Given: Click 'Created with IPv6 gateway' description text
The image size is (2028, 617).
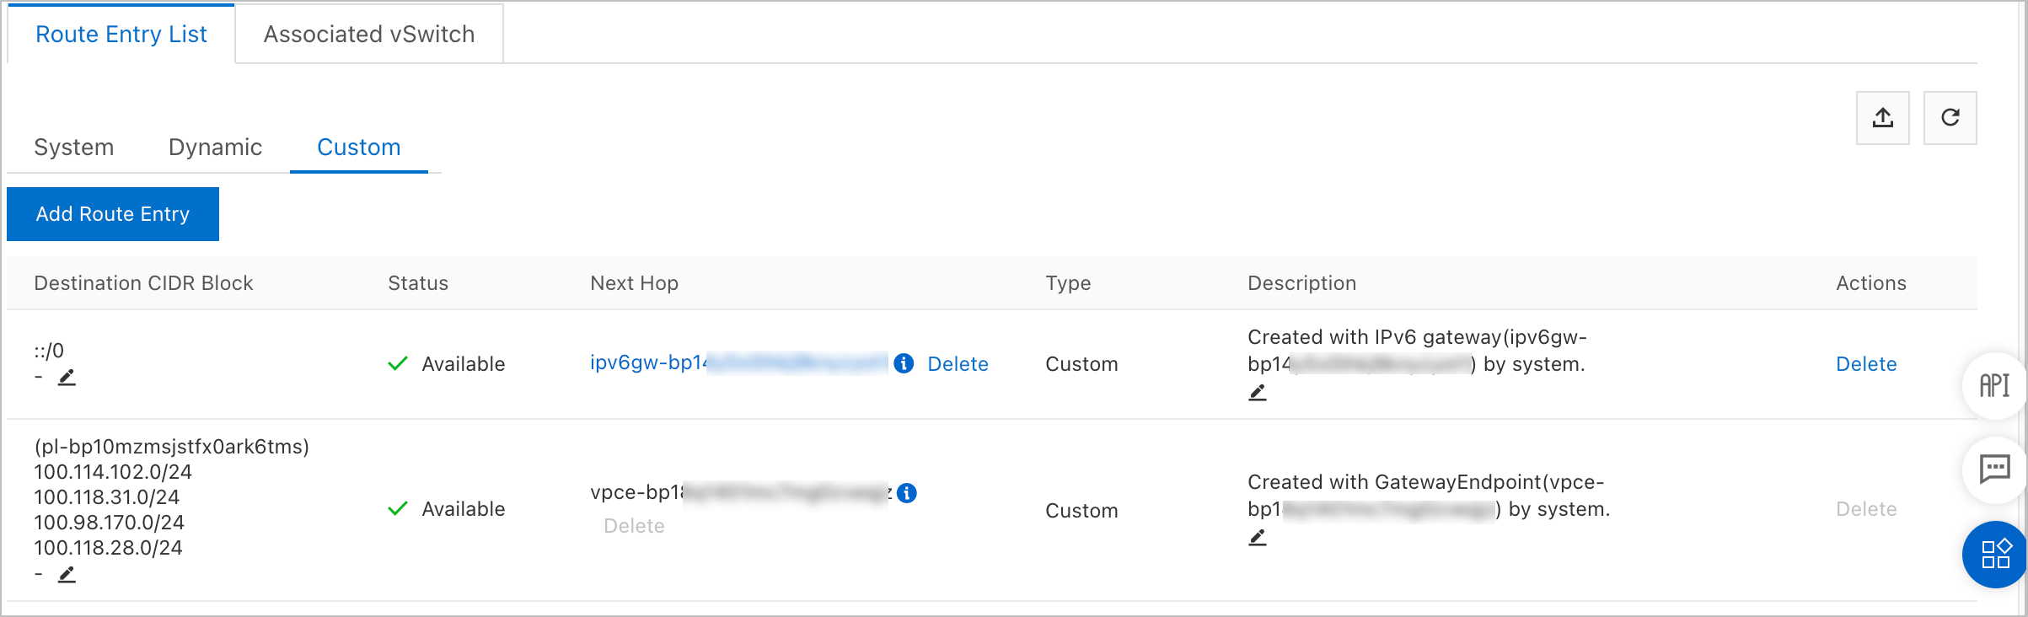Looking at the screenshot, I should pyautogui.click(x=1417, y=351).
